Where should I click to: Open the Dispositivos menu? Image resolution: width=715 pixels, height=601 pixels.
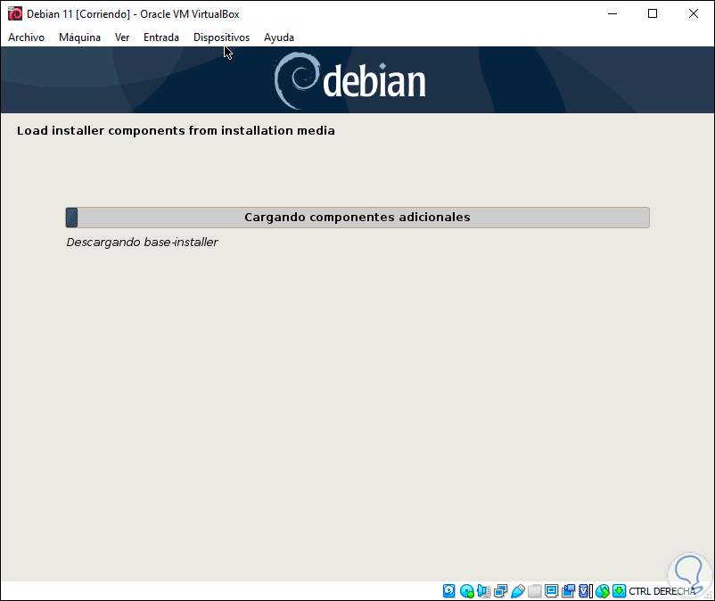pos(221,37)
